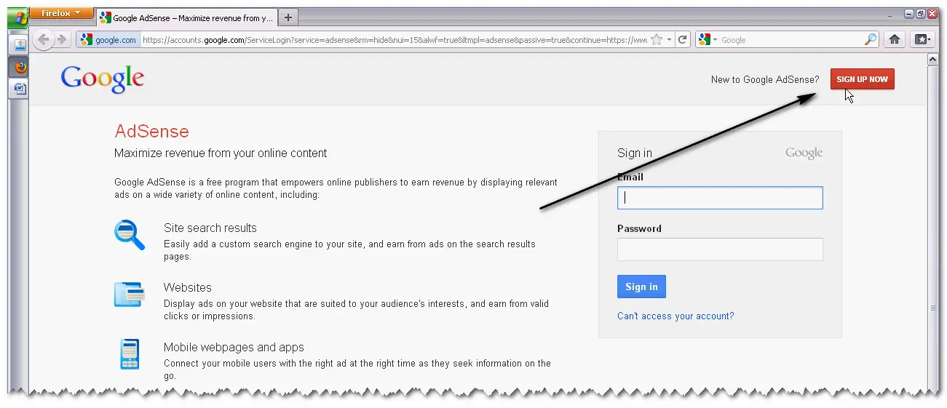This screenshot has width=947, height=408.
Task: Click the URL text in the address bar
Action: (x=394, y=40)
